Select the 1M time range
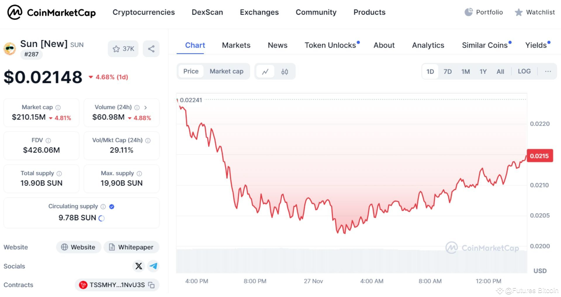 coord(465,72)
